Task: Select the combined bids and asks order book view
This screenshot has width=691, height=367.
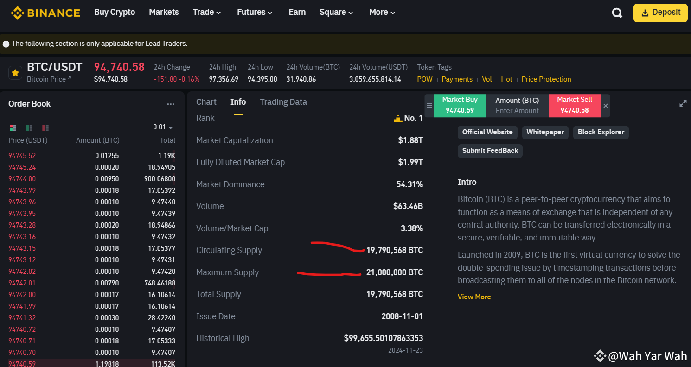Action: click(13, 127)
